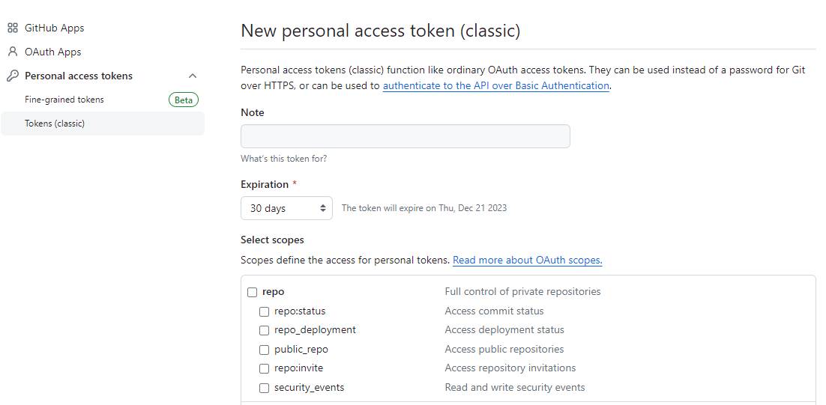Click the Personal access tokens key icon
826x405 pixels.
tap(13, 76)
